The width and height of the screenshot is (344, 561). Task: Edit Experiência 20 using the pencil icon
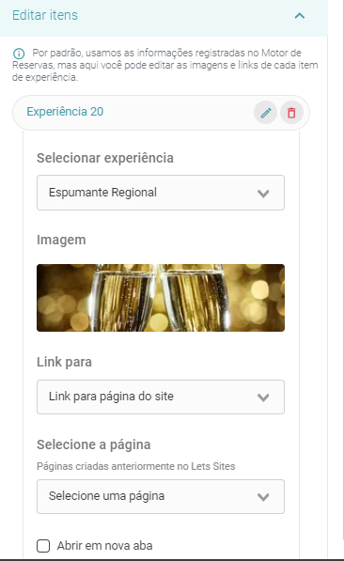265,113
